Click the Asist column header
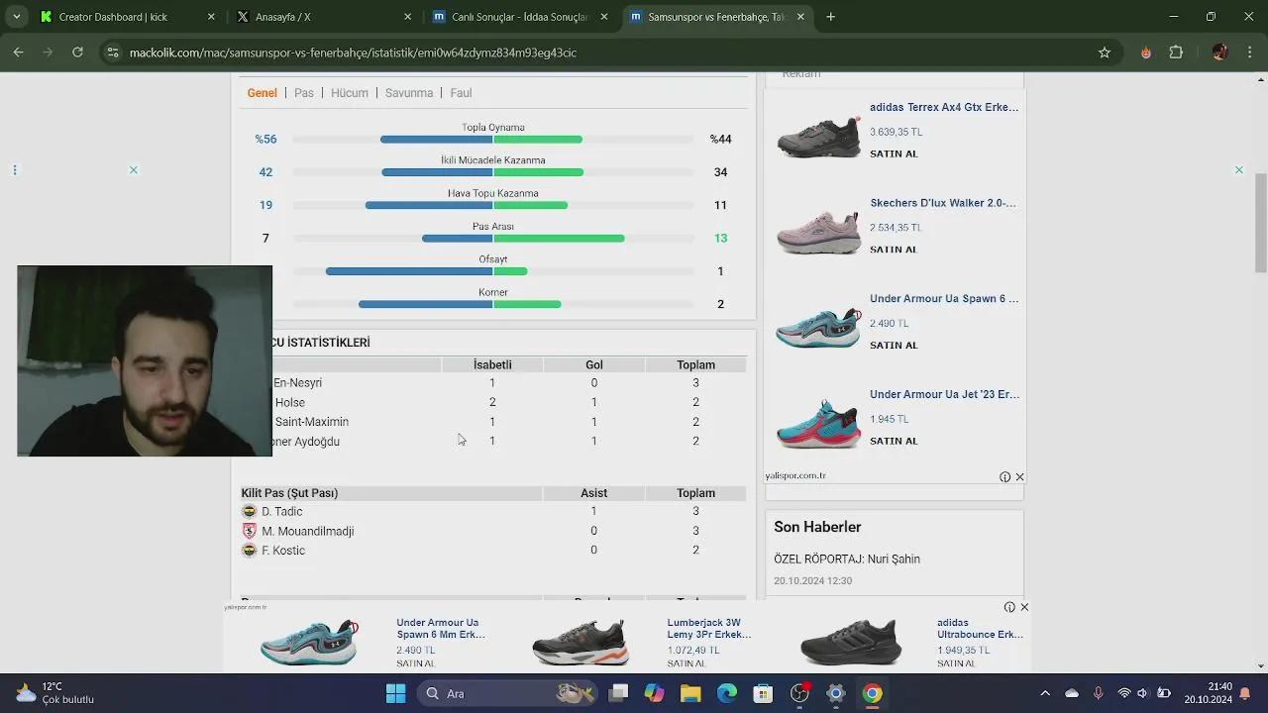Viewport: 1268px width, 713px height. pyautogui.click(x=593, y=493)
